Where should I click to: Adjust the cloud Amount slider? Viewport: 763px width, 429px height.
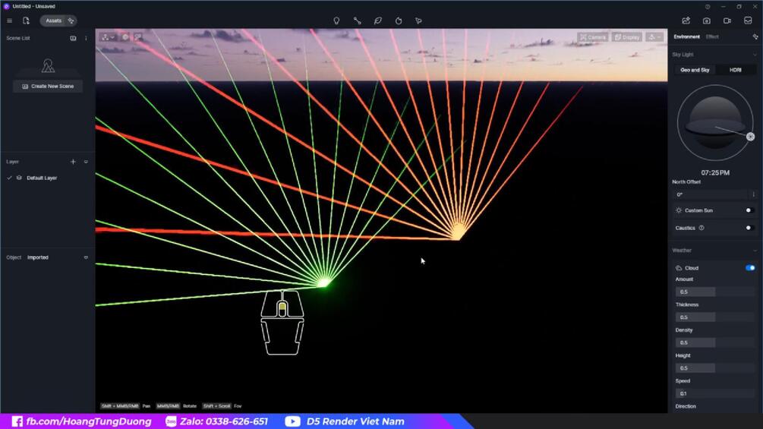(x=715, y=292)
